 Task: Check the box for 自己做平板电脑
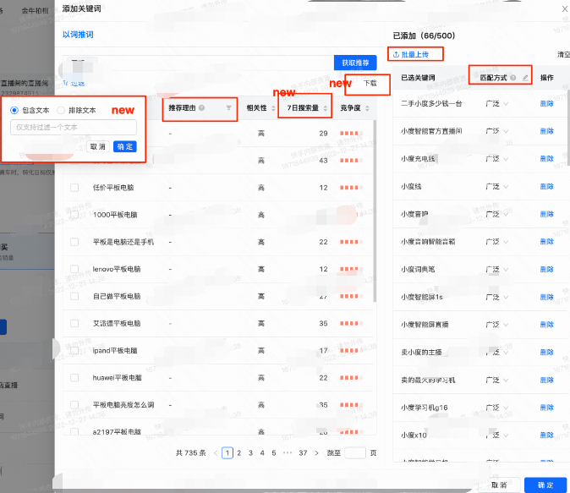point(74,296)
